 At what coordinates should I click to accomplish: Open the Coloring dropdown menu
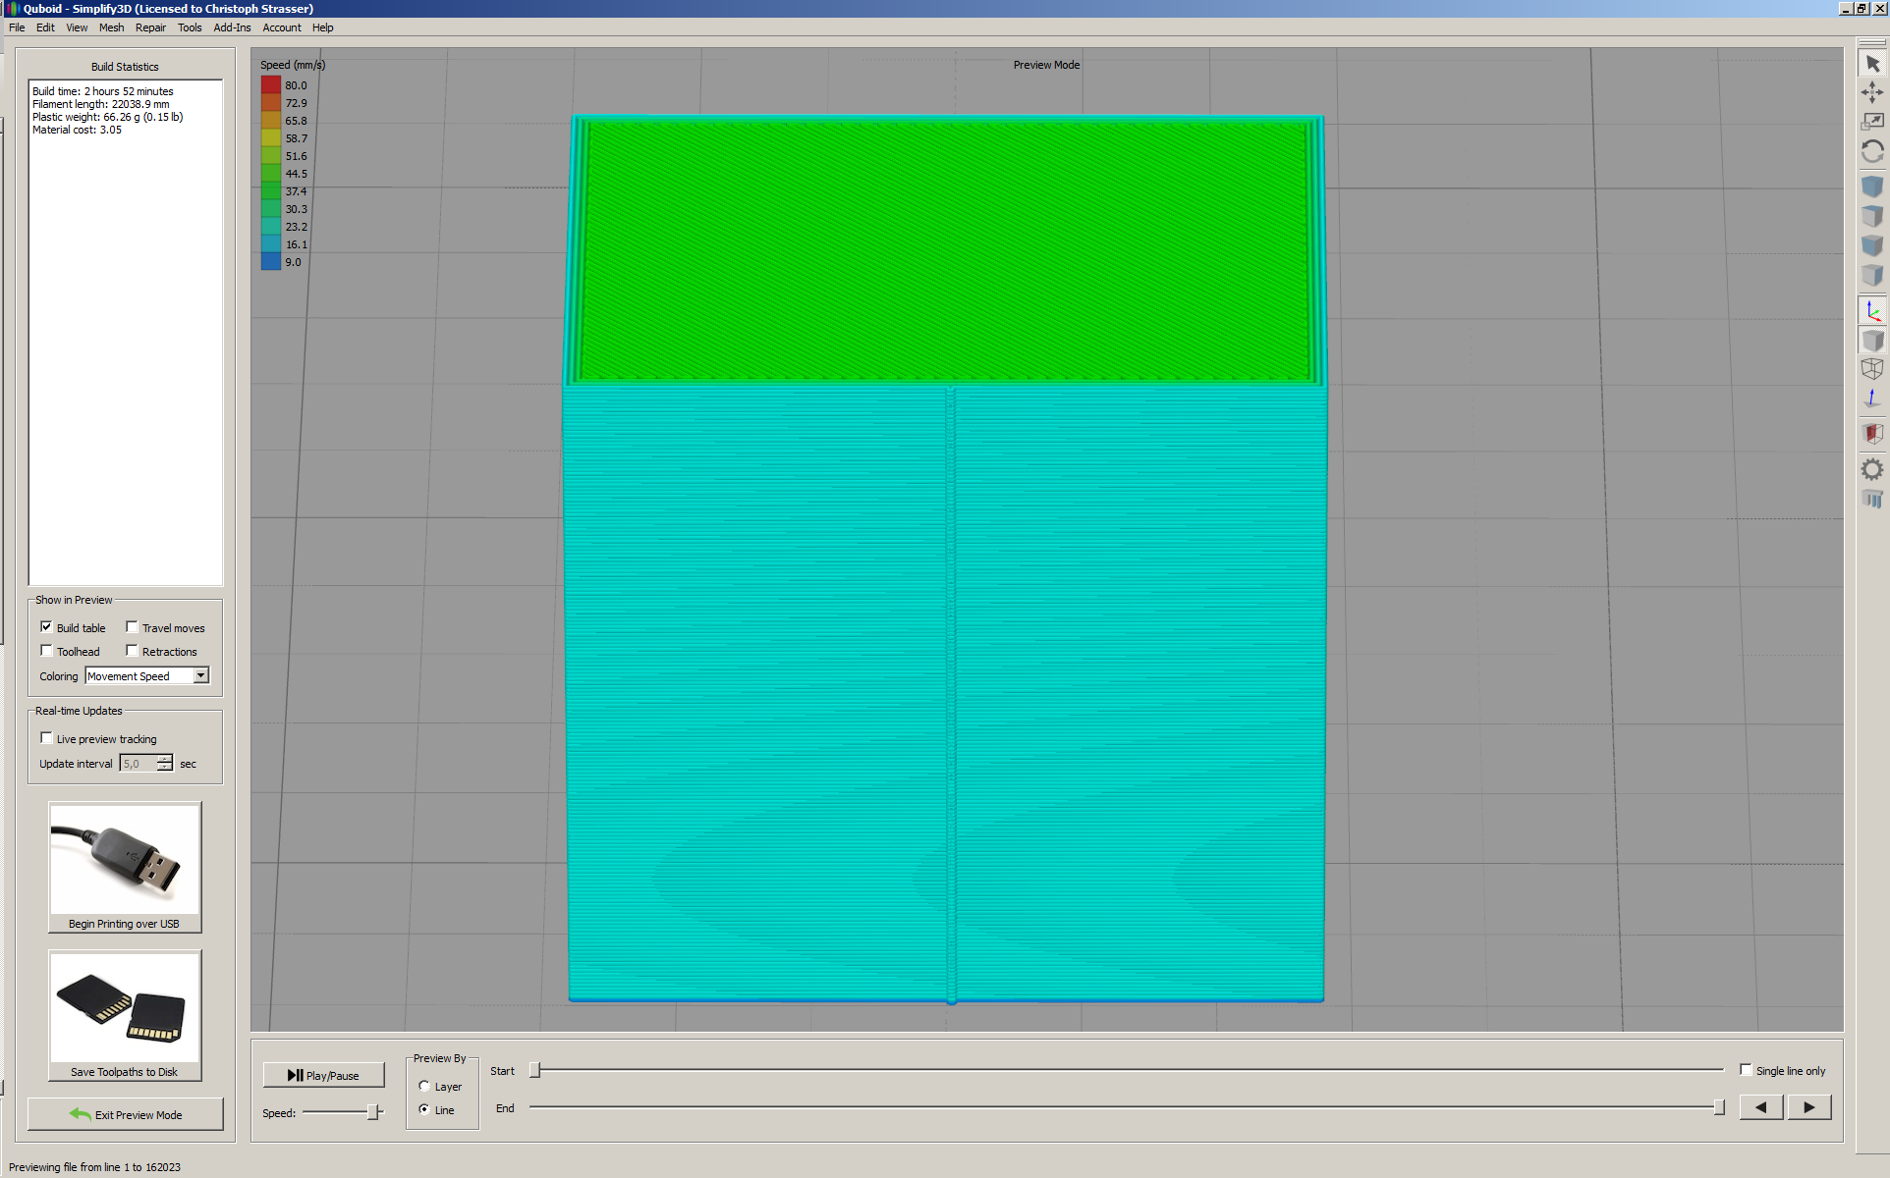[x=147, y=676]
